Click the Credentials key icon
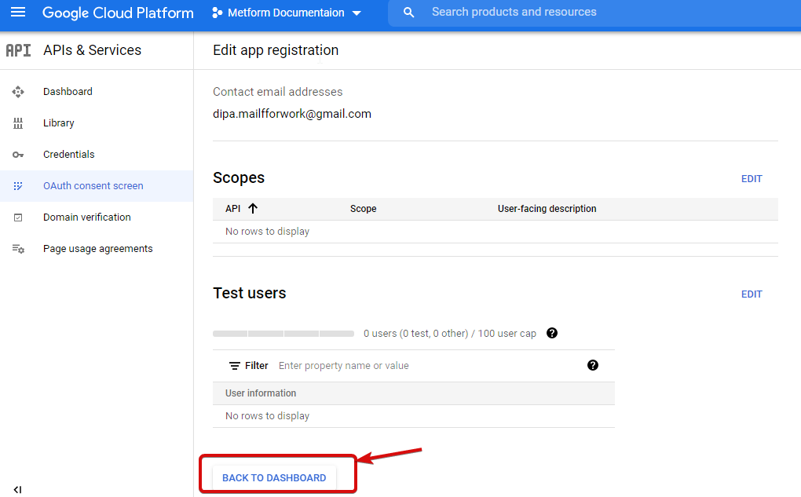 click(x=18, y=155)
